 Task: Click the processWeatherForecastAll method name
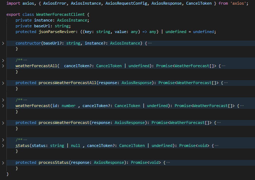click(68, 83)
